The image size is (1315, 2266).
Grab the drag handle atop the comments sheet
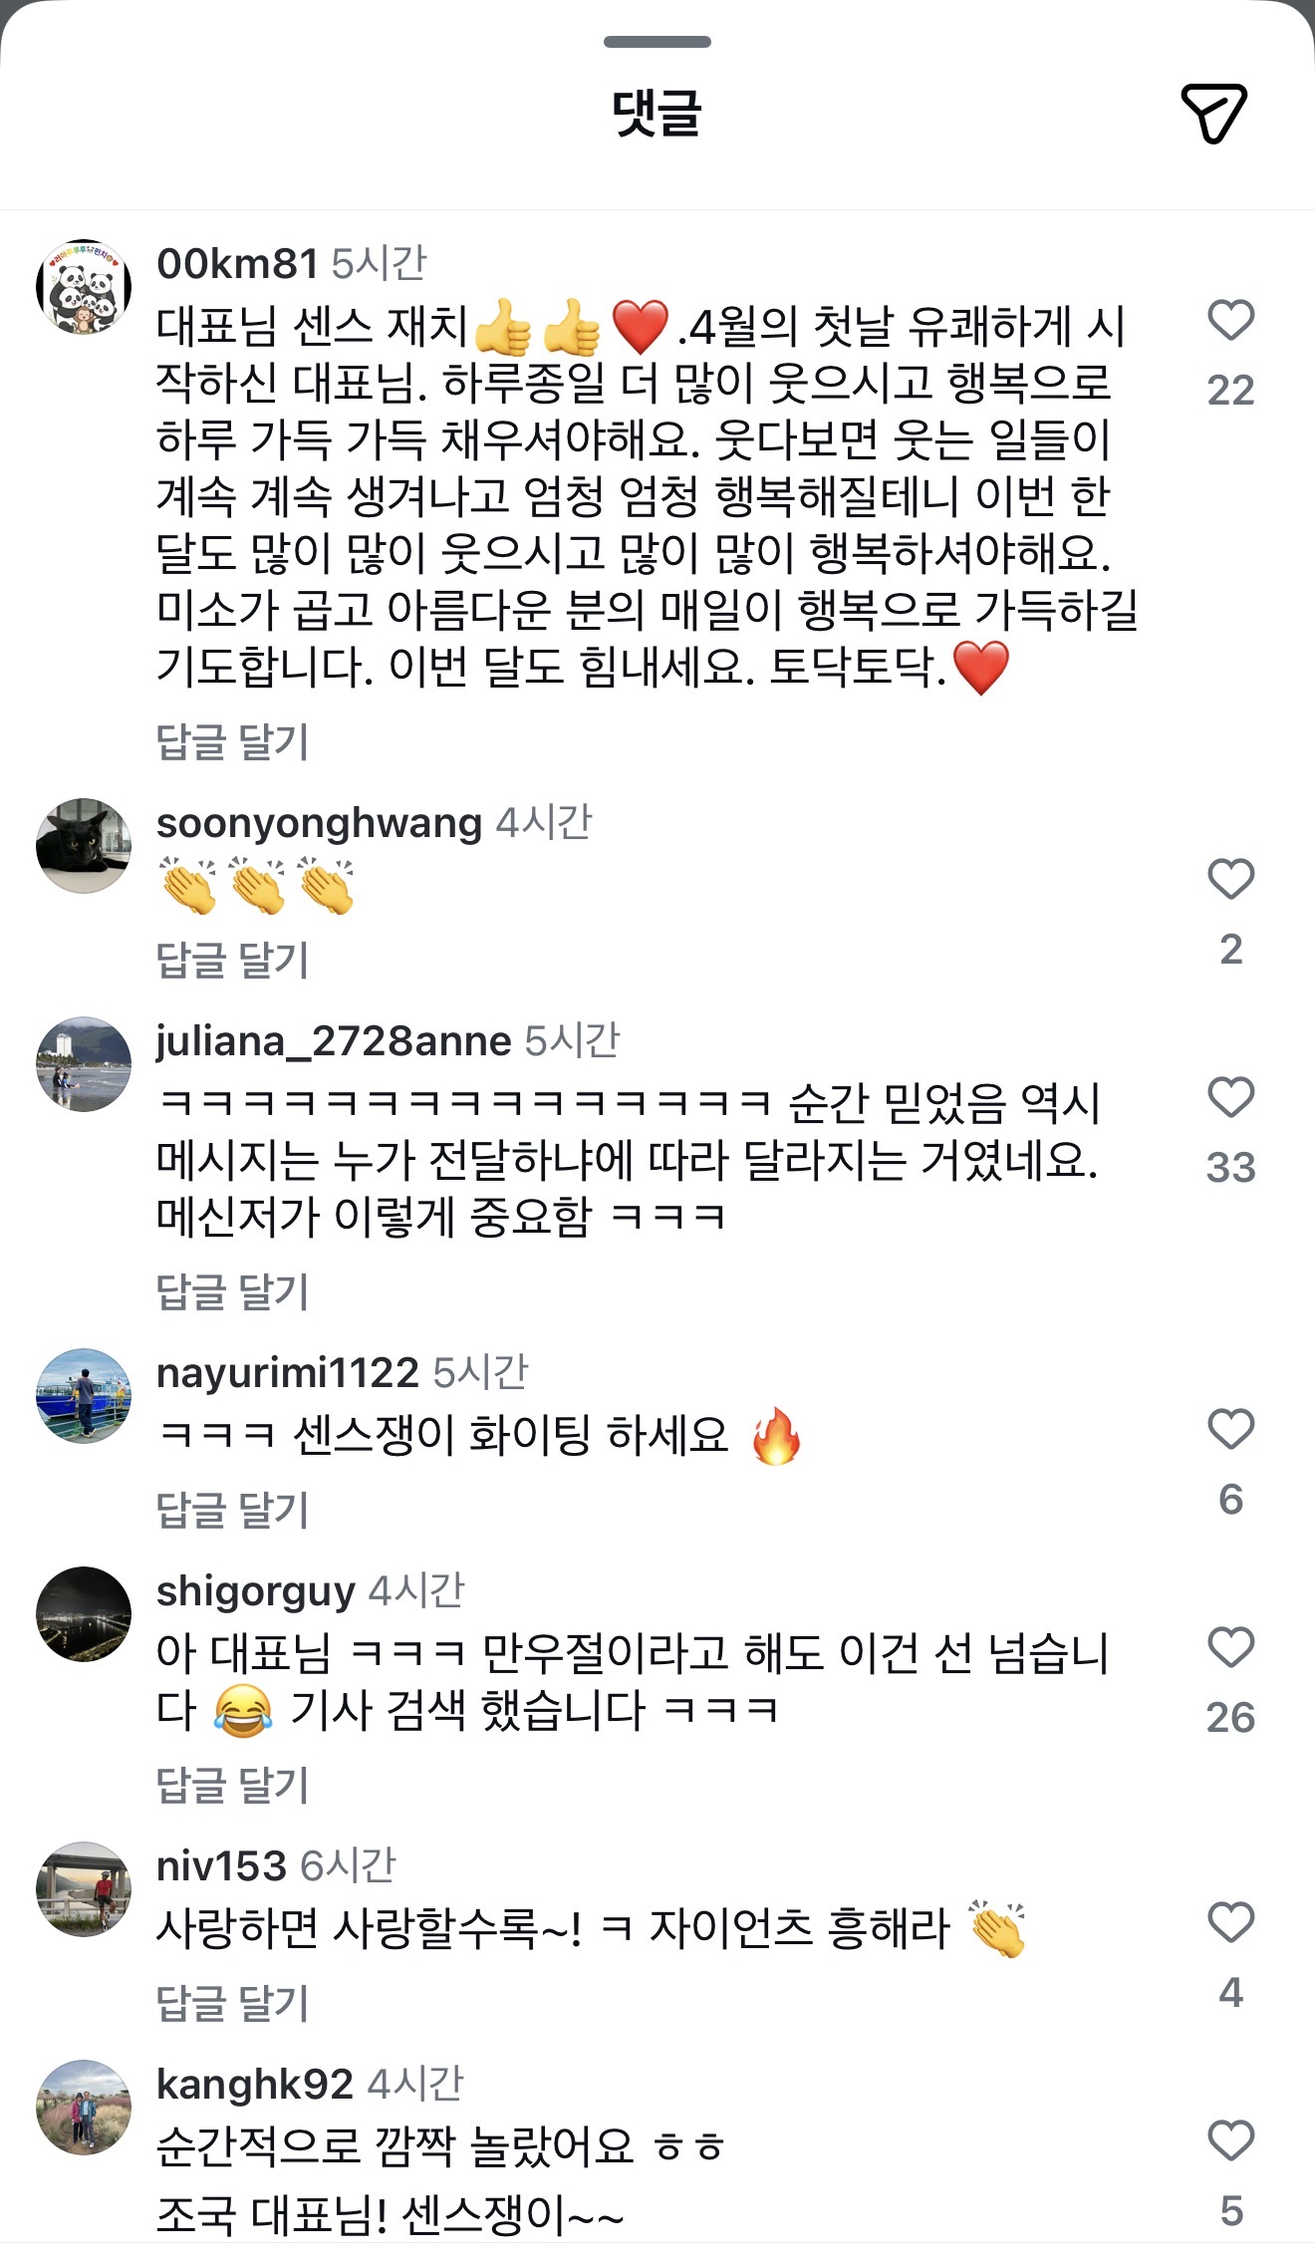tap(657, 42)
